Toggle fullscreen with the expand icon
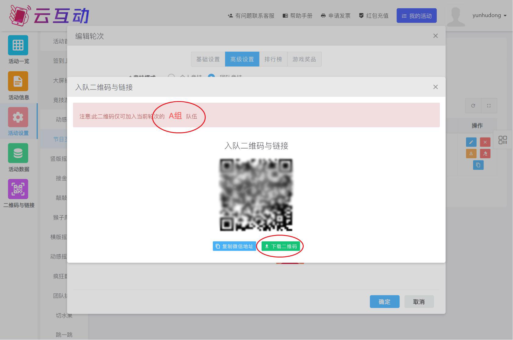Image resolution: width=513 pixels, height=340 pixels. [x=489, y=106]
